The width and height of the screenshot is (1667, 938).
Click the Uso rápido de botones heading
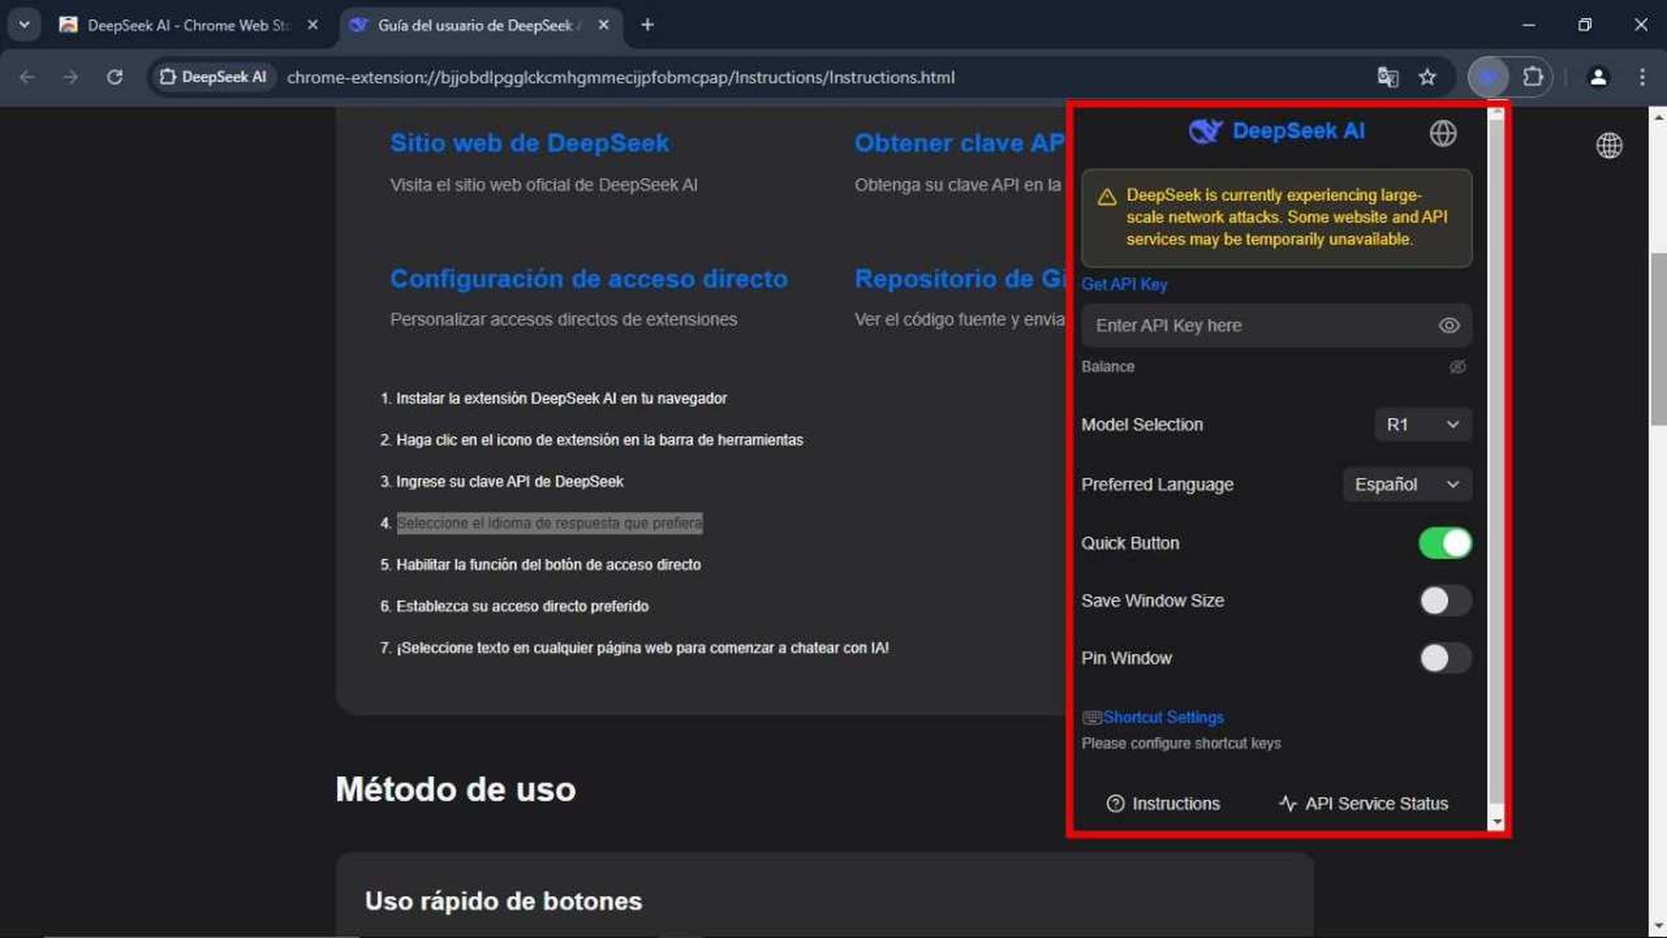tap(503, 901)
